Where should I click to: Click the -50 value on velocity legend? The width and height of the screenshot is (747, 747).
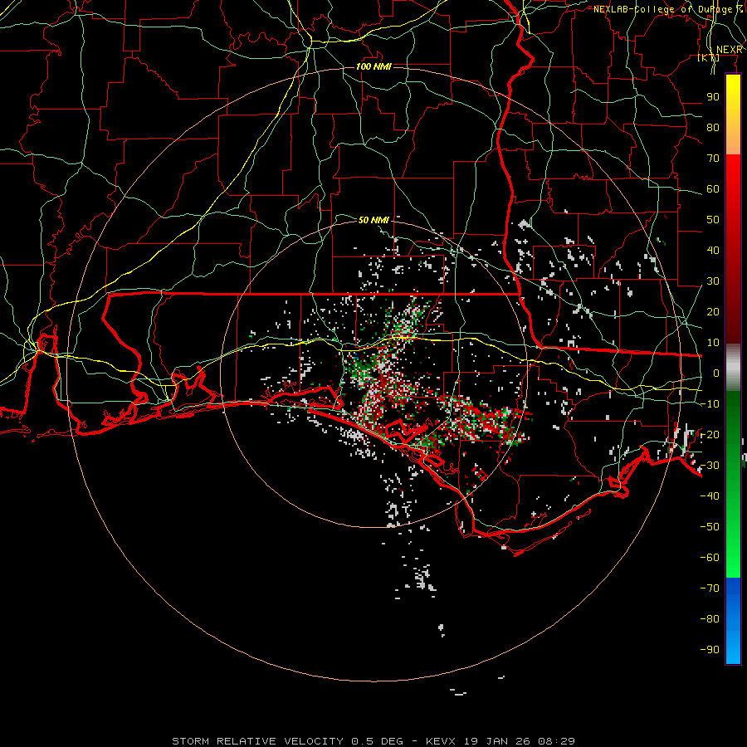pos(710,527)
